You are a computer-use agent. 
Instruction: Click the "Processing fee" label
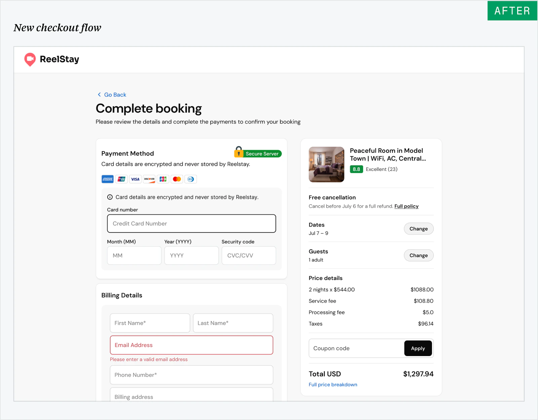point(327,313)
